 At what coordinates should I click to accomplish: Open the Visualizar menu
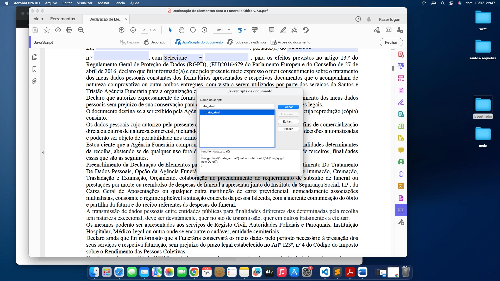click(x=84, y=3)
